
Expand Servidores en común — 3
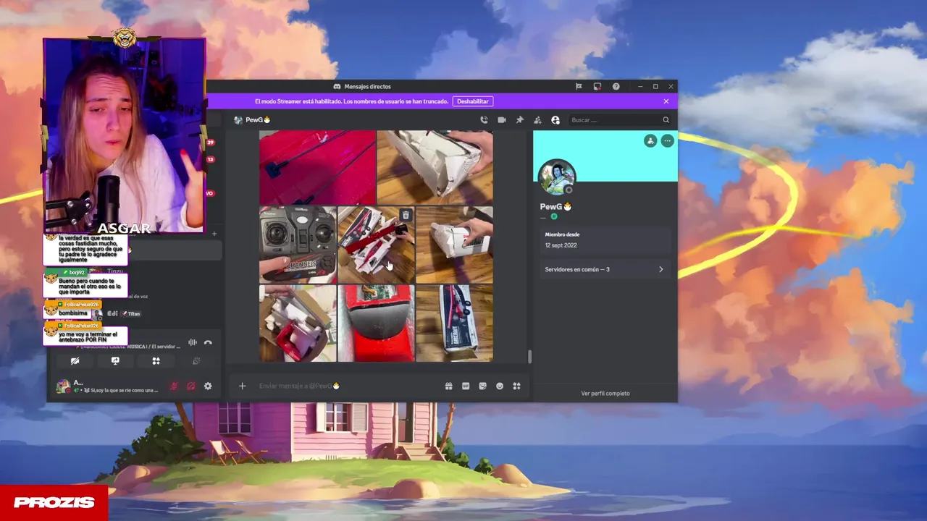605,269
